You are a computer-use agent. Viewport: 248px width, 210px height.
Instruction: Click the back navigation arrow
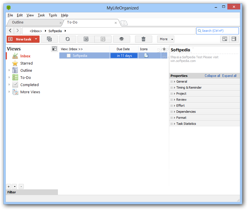tap(10, 30)
